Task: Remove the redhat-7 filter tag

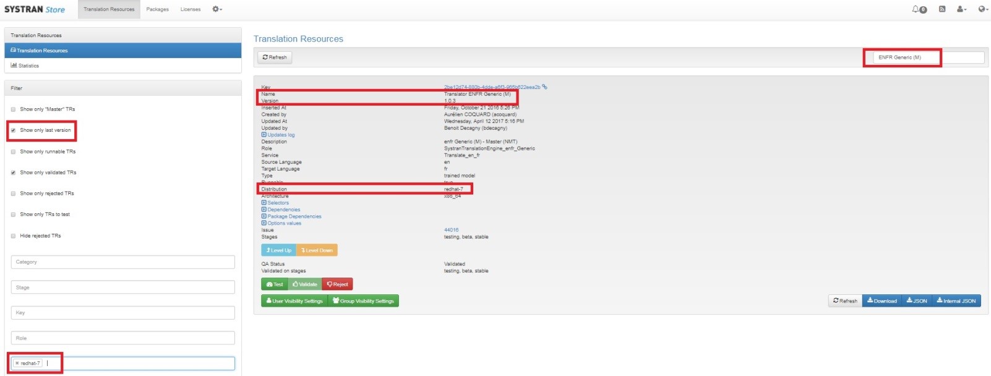Action: pyautogui.click(x=17, y=364)
